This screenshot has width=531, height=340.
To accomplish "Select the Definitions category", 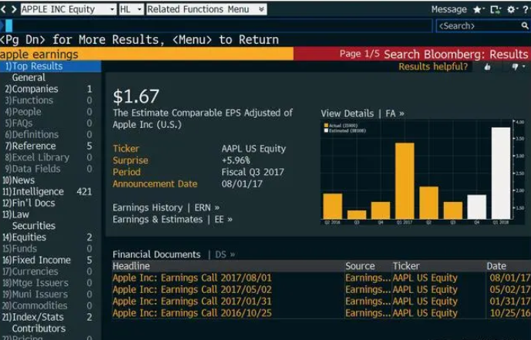I will [50, 134].
